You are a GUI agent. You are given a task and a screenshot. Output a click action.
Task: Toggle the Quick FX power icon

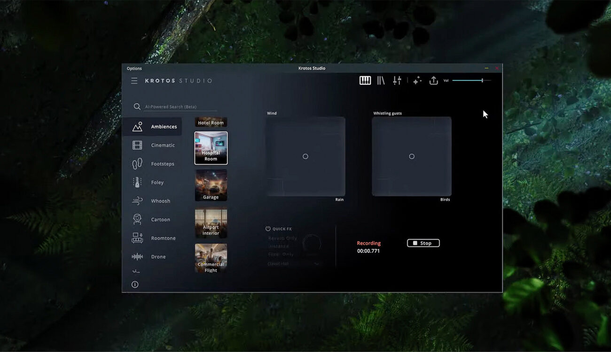[268, 229]
